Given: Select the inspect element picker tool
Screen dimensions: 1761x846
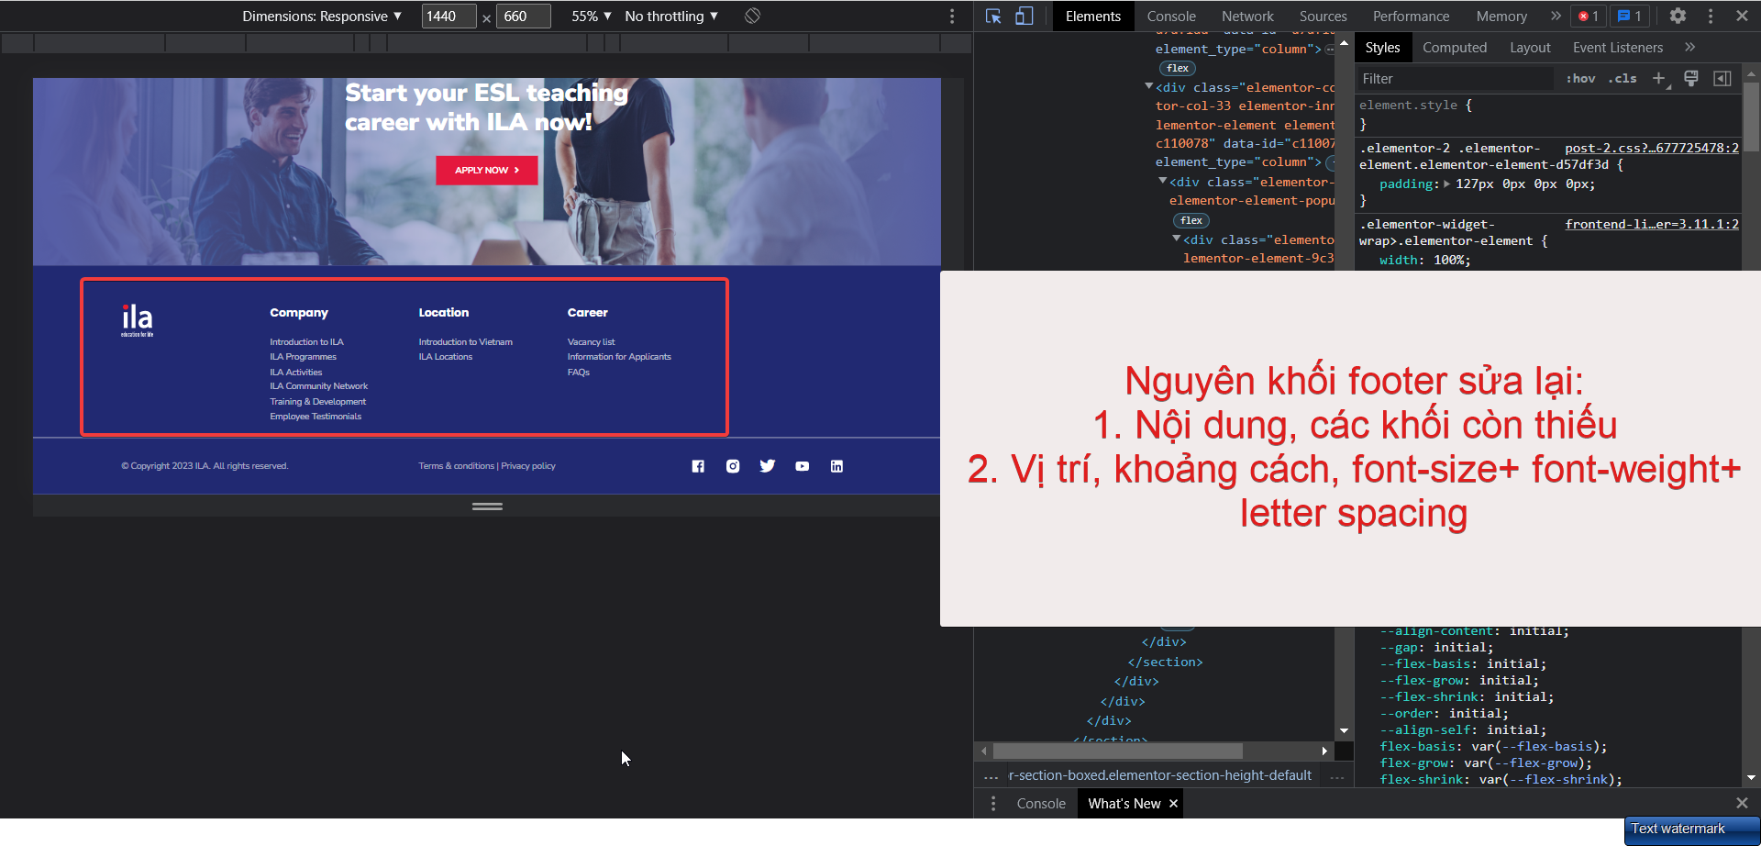Looking at the screenshot, I should tap(993, 16).
